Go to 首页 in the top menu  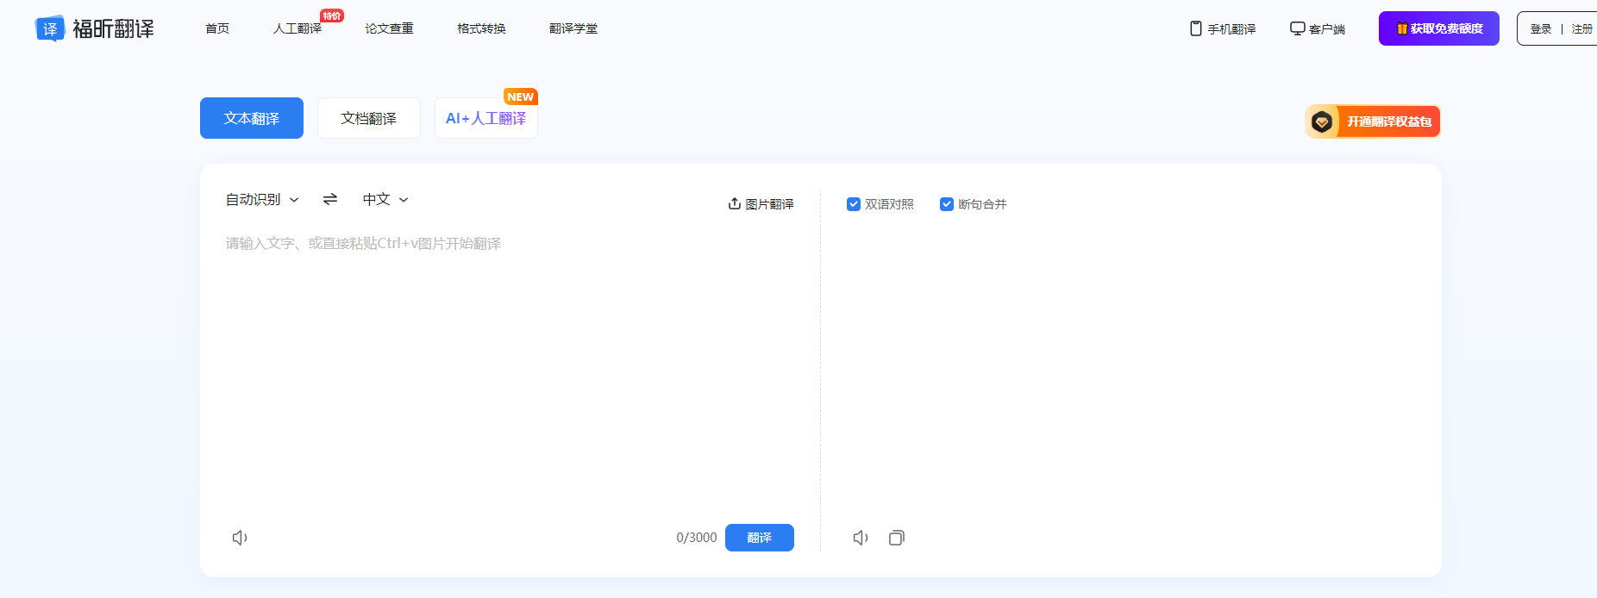(x=217, y=28)
